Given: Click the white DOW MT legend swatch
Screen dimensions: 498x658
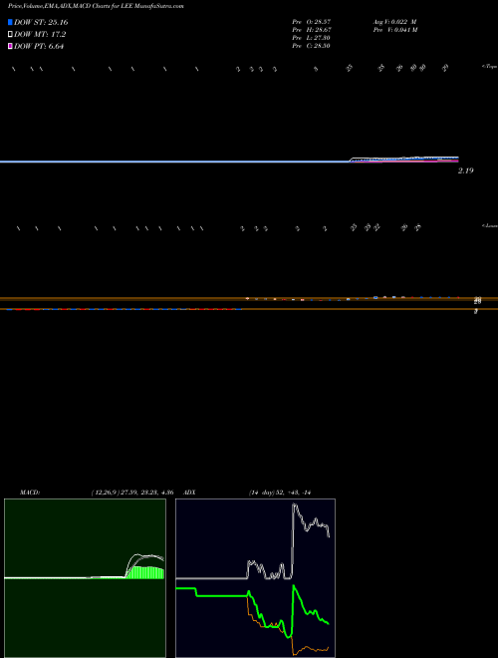Looking at the screenshot, I should click(10, 35).
